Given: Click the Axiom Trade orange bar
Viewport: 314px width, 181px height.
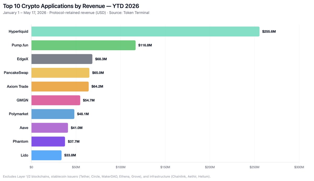Looking at the screenshot, I should [60, 86].
